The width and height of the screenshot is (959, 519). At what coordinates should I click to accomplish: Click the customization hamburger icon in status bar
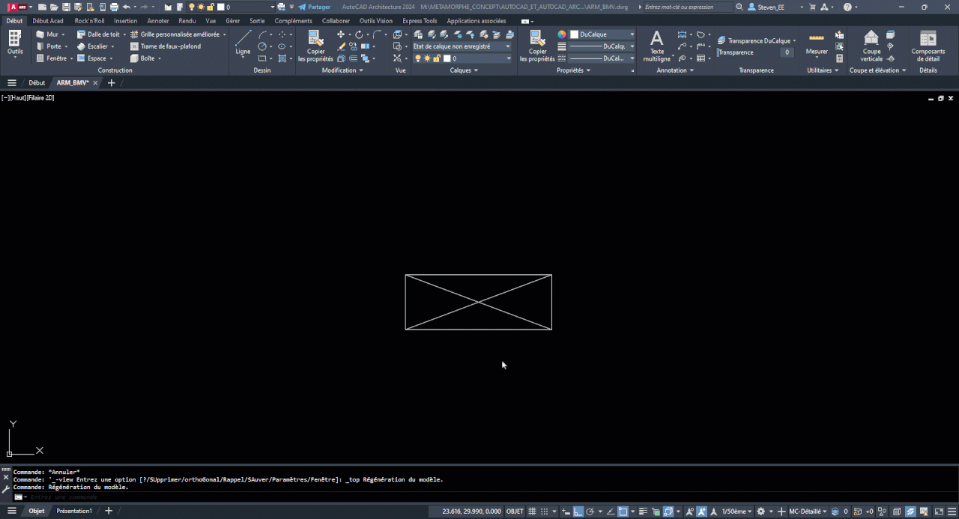952,512
